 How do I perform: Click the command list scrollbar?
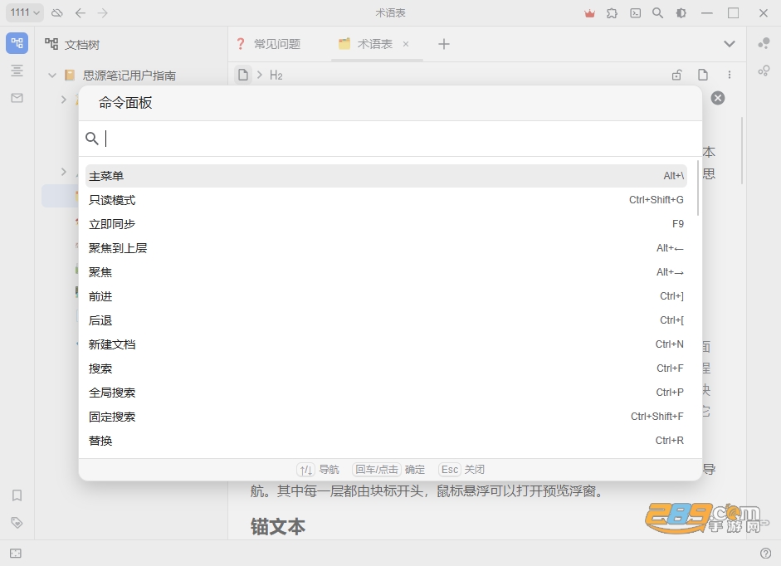point(698,188)
